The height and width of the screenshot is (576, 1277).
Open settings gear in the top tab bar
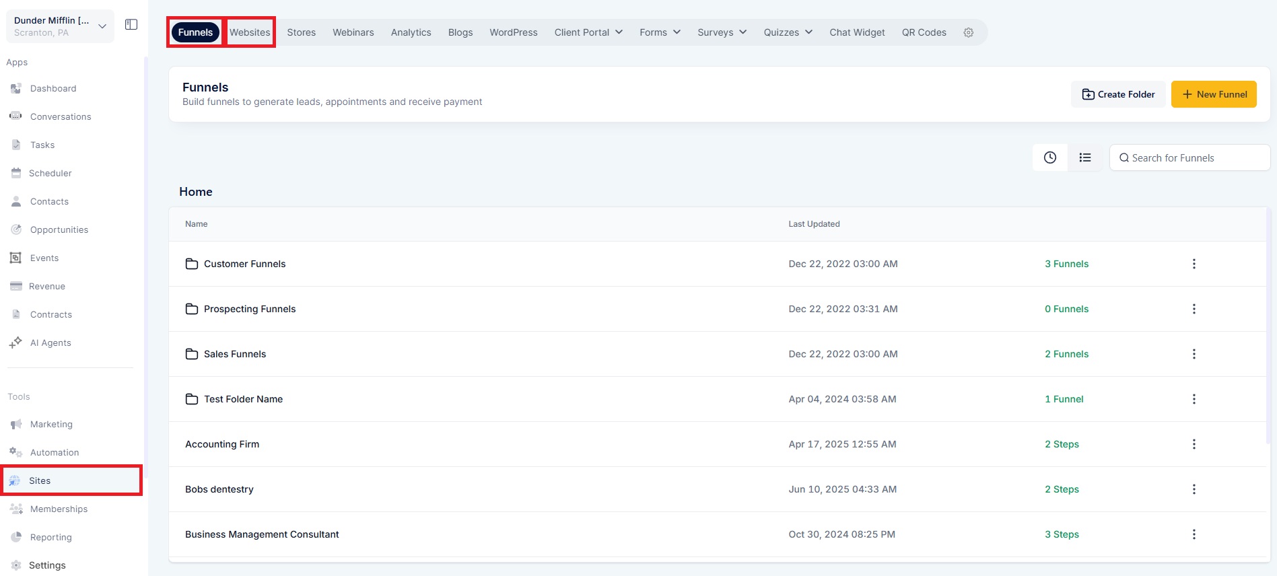pos(968,32)
